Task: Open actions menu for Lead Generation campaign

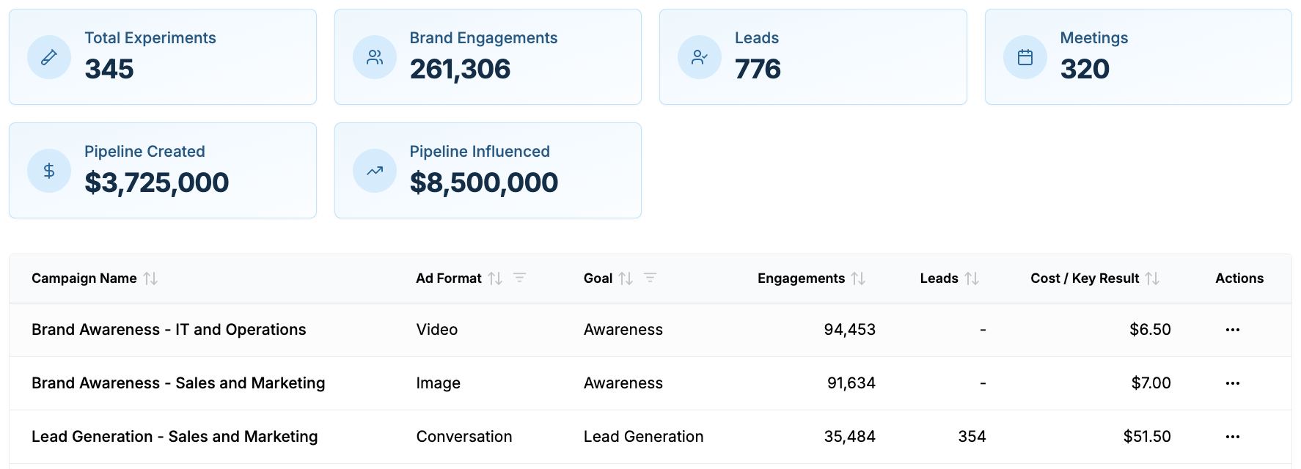Action: pos(1232,437)
